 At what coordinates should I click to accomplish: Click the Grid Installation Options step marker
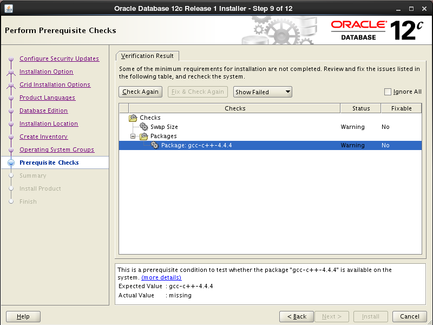click(x=11, y=85)
